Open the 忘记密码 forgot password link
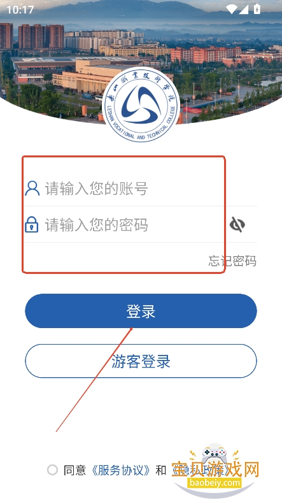 coord(232,261)
